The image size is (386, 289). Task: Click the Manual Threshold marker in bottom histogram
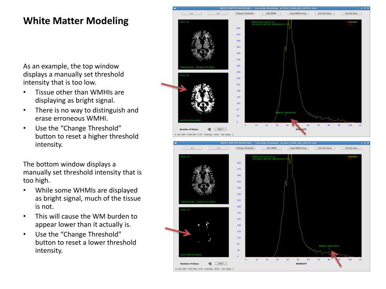(x=329, y=247)
